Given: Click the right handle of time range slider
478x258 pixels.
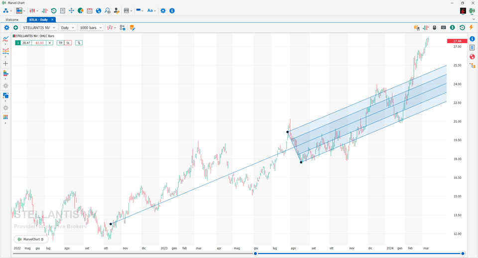Looking at the screenshot, I should [x=463, y=254].
